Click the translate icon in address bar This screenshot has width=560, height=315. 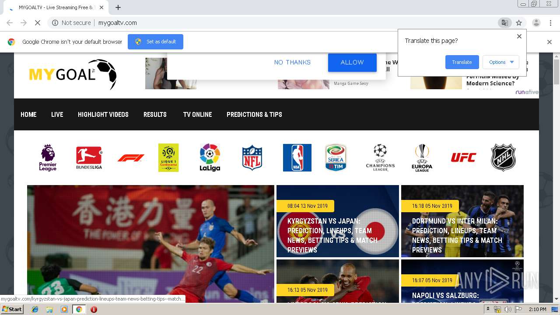[505, 23]
